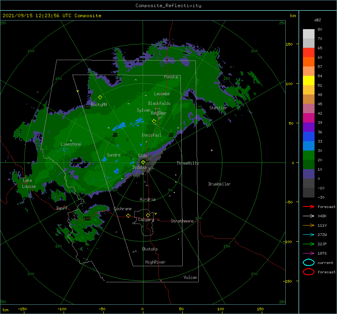337x314 pixels.
Task: Click yellow radar site marker above Didsbury
Action: 143,162
